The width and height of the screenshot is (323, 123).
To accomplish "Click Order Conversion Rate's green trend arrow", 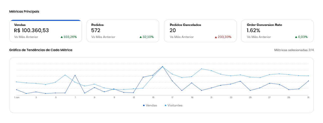I will (296, 37).
